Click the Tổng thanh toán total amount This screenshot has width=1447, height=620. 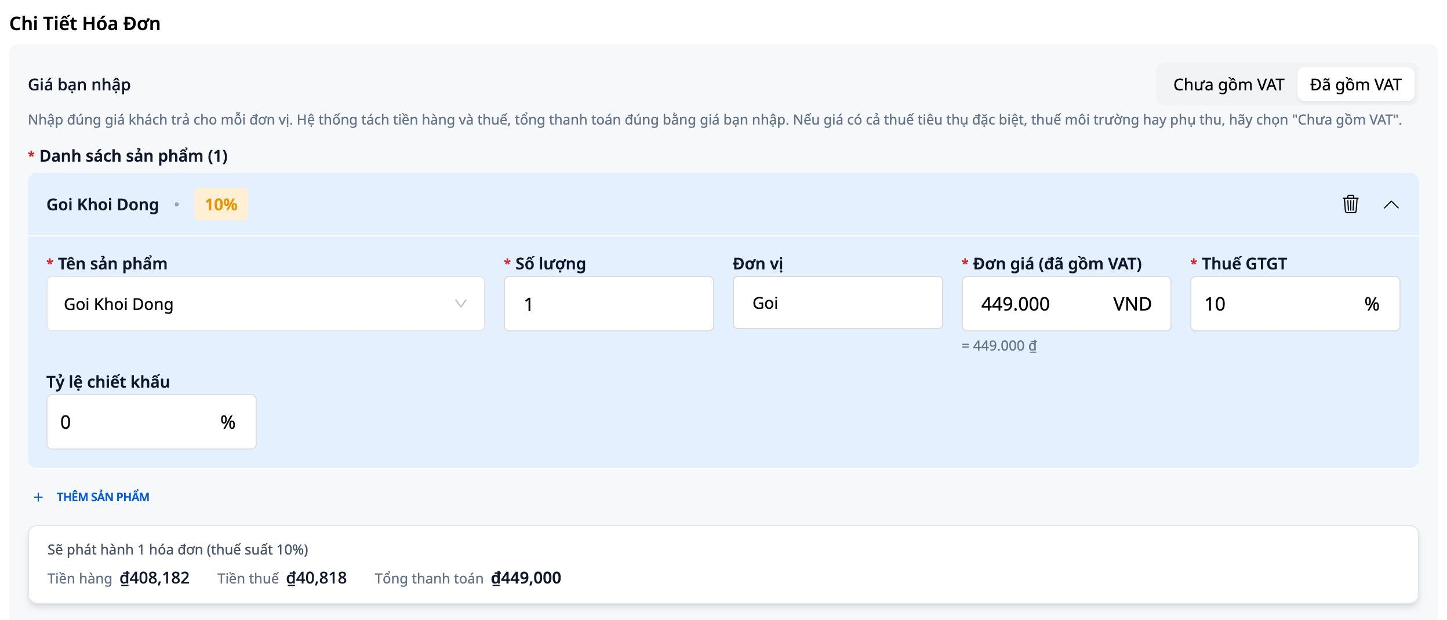point(526,578)
